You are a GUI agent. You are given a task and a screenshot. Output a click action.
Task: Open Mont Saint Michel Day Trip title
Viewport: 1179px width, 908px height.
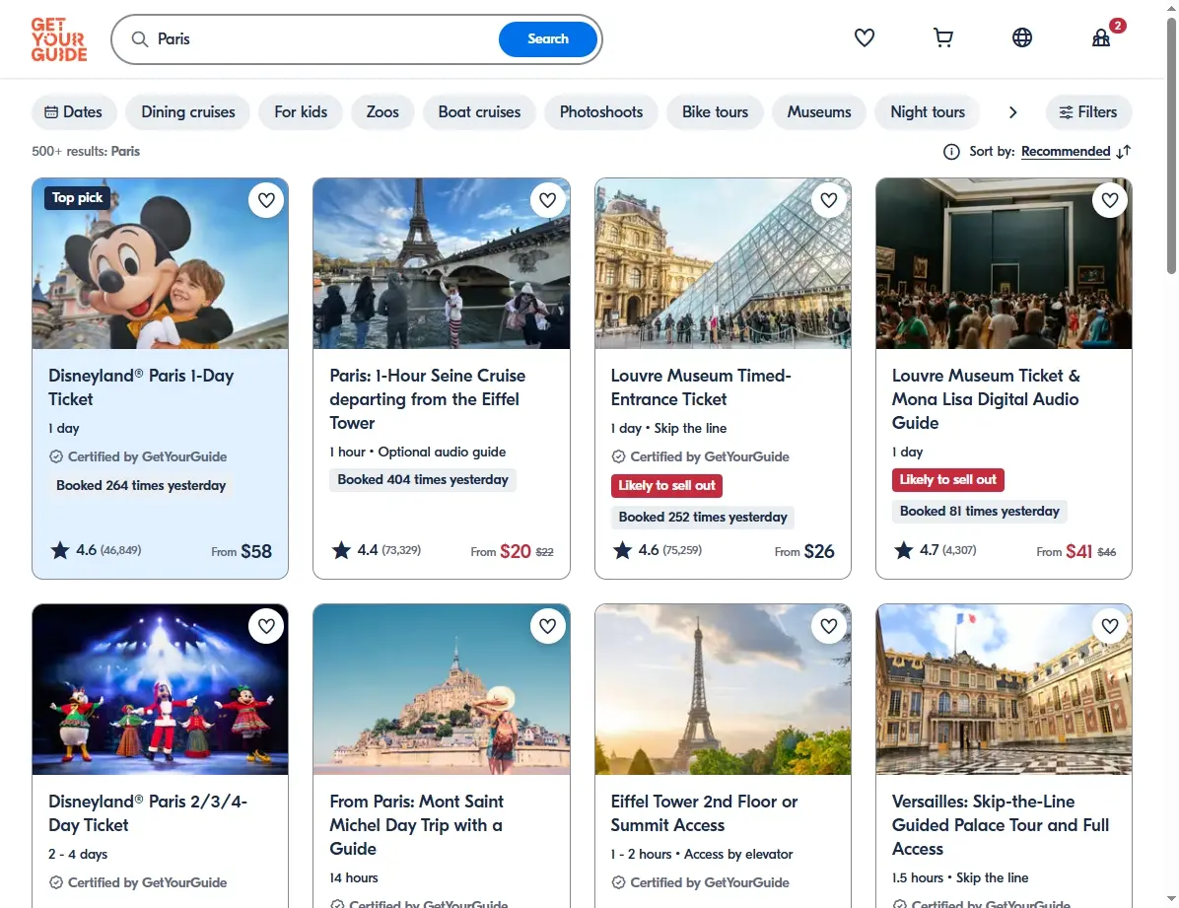[417, 825]
